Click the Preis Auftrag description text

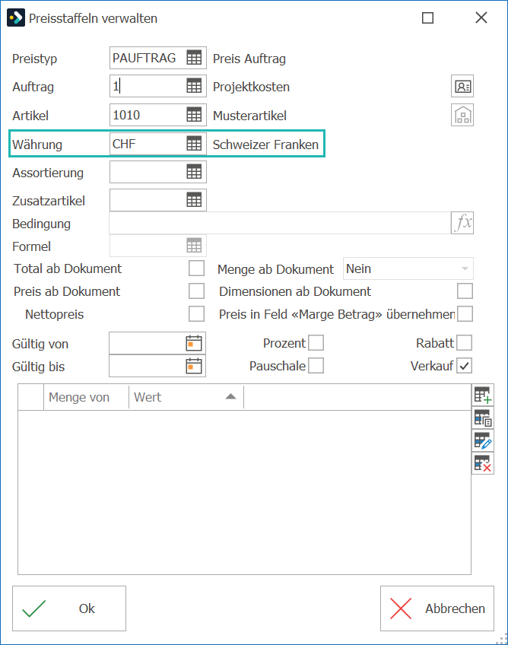pos(249,59)
